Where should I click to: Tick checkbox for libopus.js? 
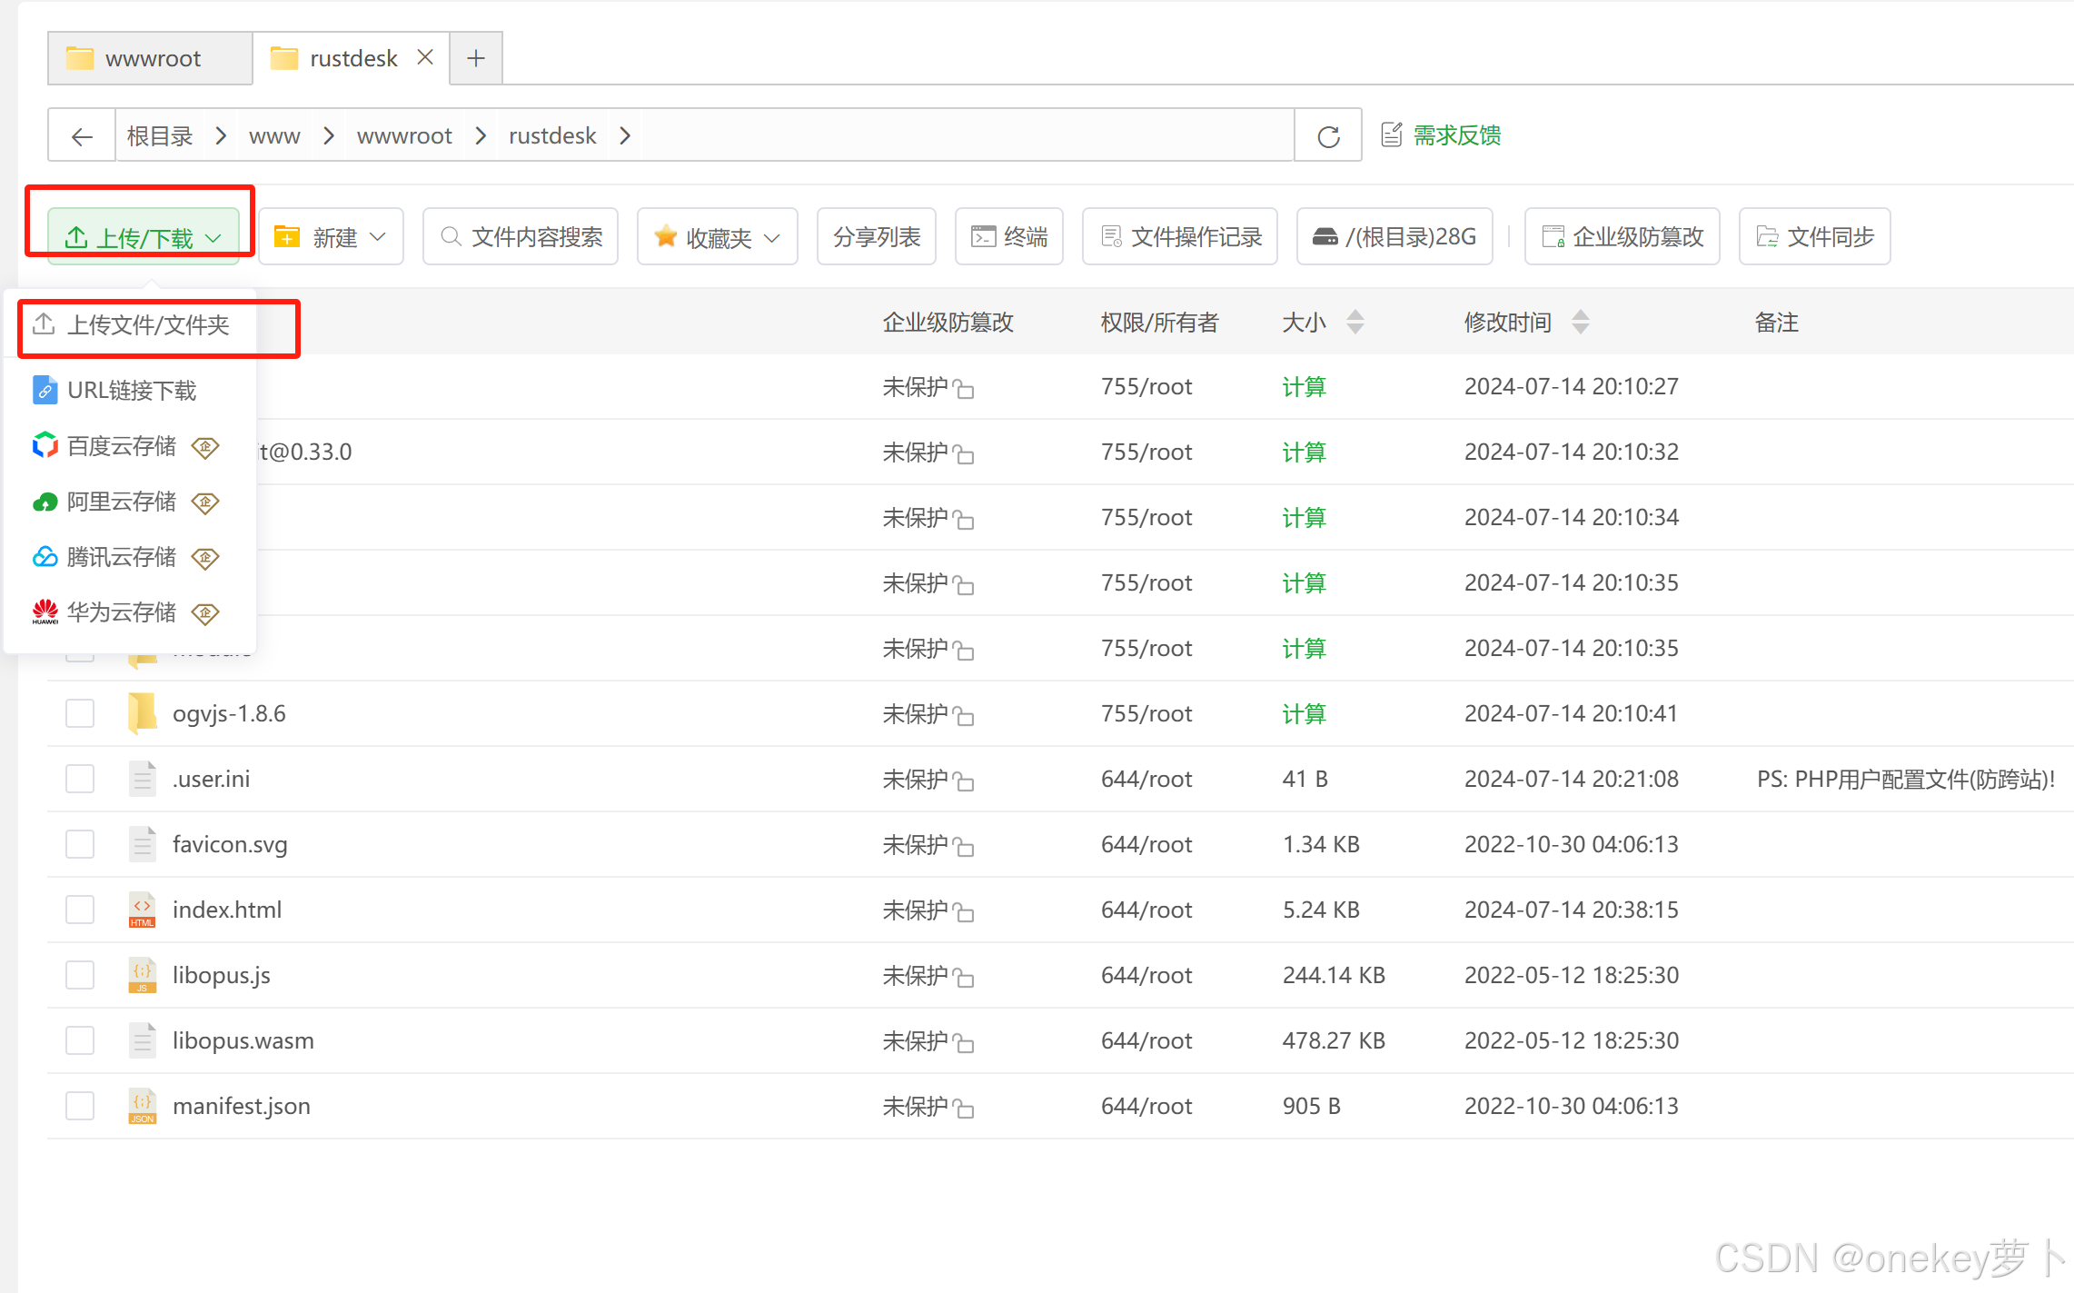point(80,975)
